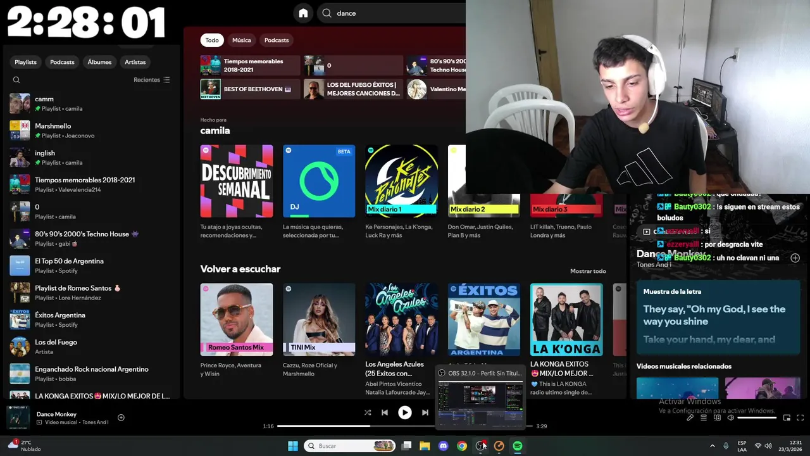The height and width of the screenshot is (456, 810).
Task: Adjust the Spotify volume slider
Action: tap(757, 417)
